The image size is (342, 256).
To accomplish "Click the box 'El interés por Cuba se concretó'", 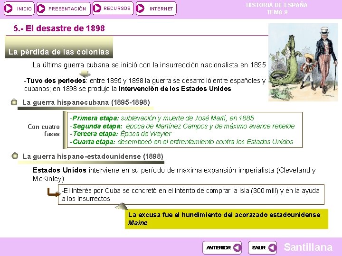I will (191, 194).
